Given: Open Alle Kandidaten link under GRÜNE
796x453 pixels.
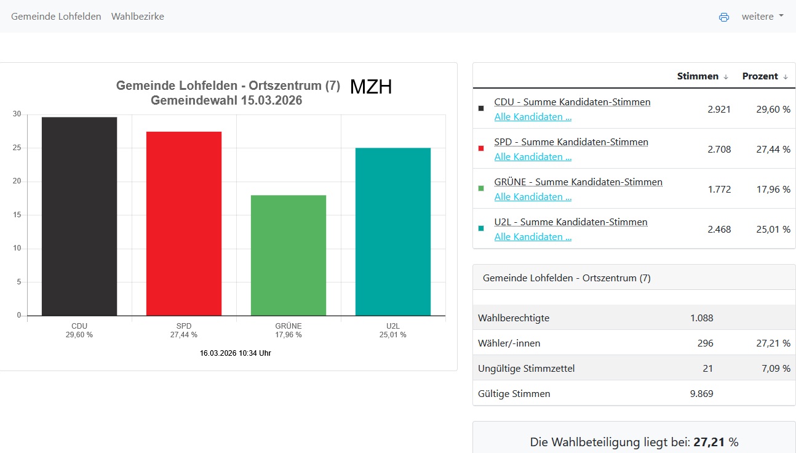Looking at the screenshot, I should pyautogui.click(x=533, y=197).
